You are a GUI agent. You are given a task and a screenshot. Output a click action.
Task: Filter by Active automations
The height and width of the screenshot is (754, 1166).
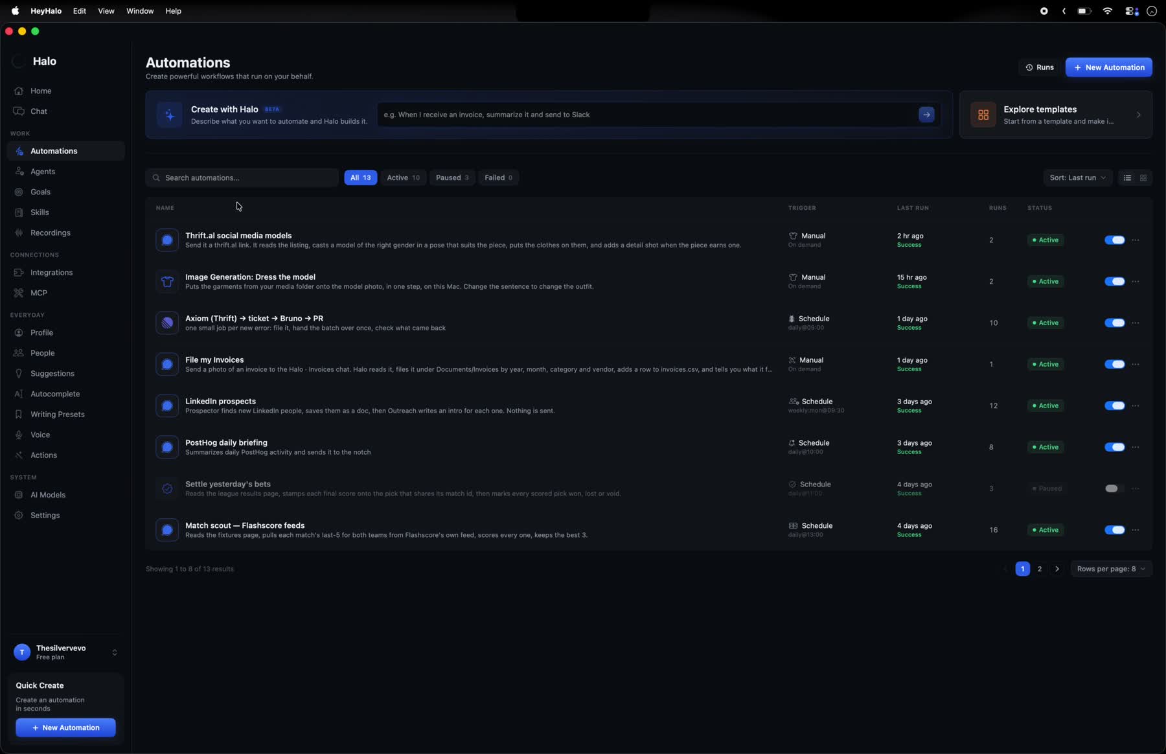pyautogui.click(x=403, y=177)
